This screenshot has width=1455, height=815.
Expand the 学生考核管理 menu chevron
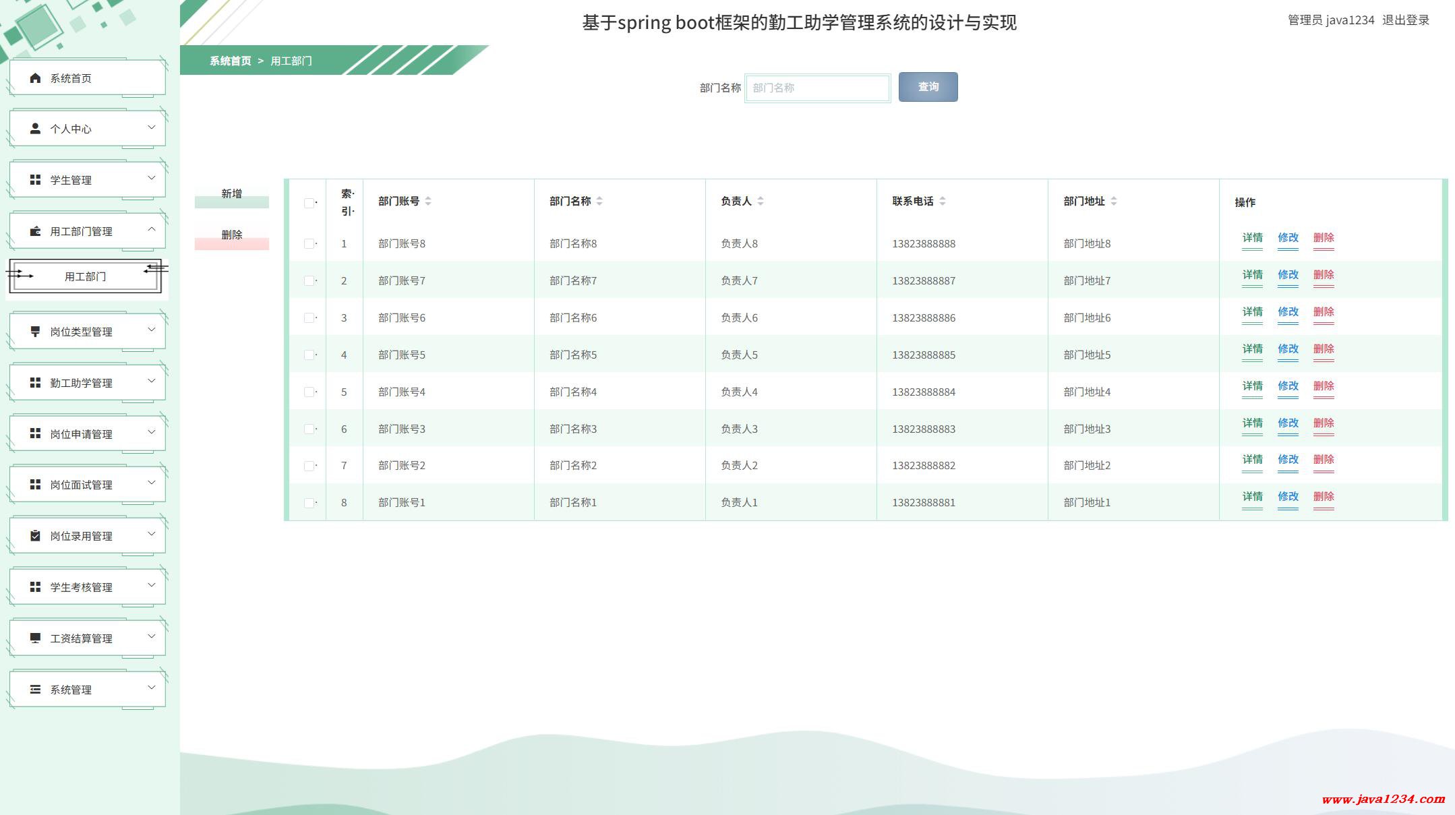point(151,585)
